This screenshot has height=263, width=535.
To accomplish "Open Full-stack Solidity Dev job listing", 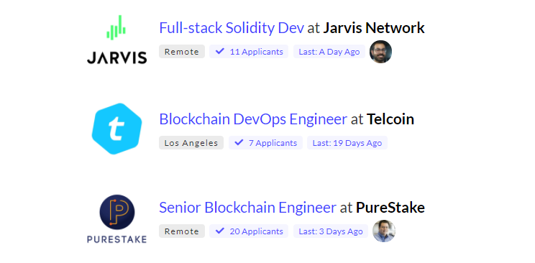I will 232,28.
